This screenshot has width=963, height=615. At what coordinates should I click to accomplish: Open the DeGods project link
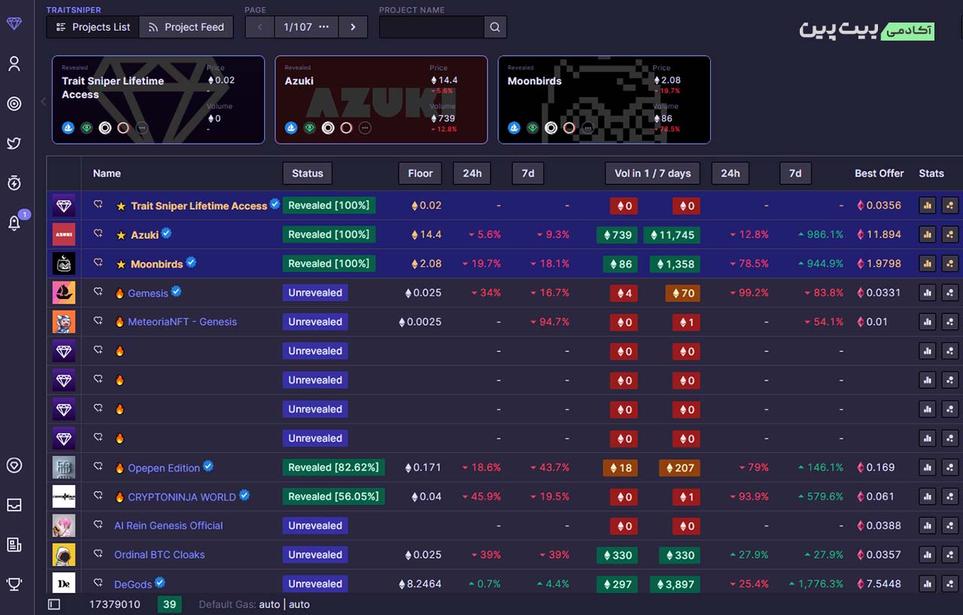point(133,584)
